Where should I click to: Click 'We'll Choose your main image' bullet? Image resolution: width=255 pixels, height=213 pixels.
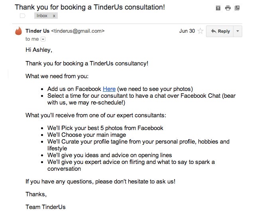[x=87, y=135]
